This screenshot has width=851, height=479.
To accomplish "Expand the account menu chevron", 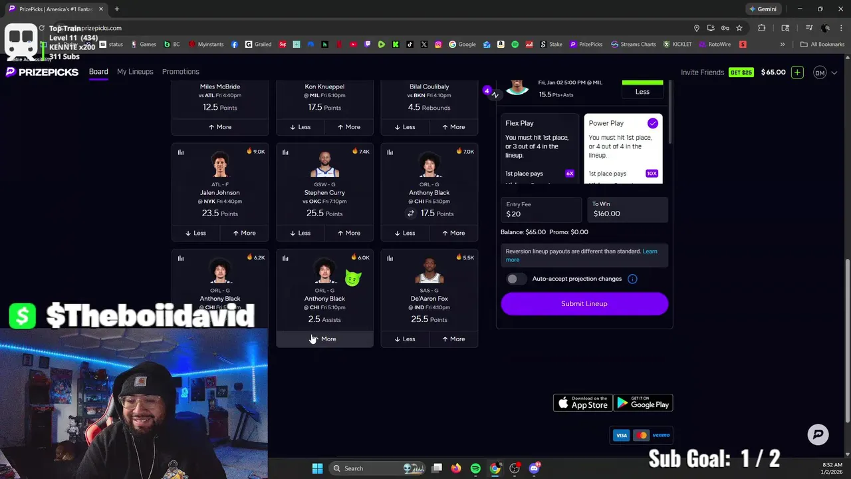I will 834,73.
